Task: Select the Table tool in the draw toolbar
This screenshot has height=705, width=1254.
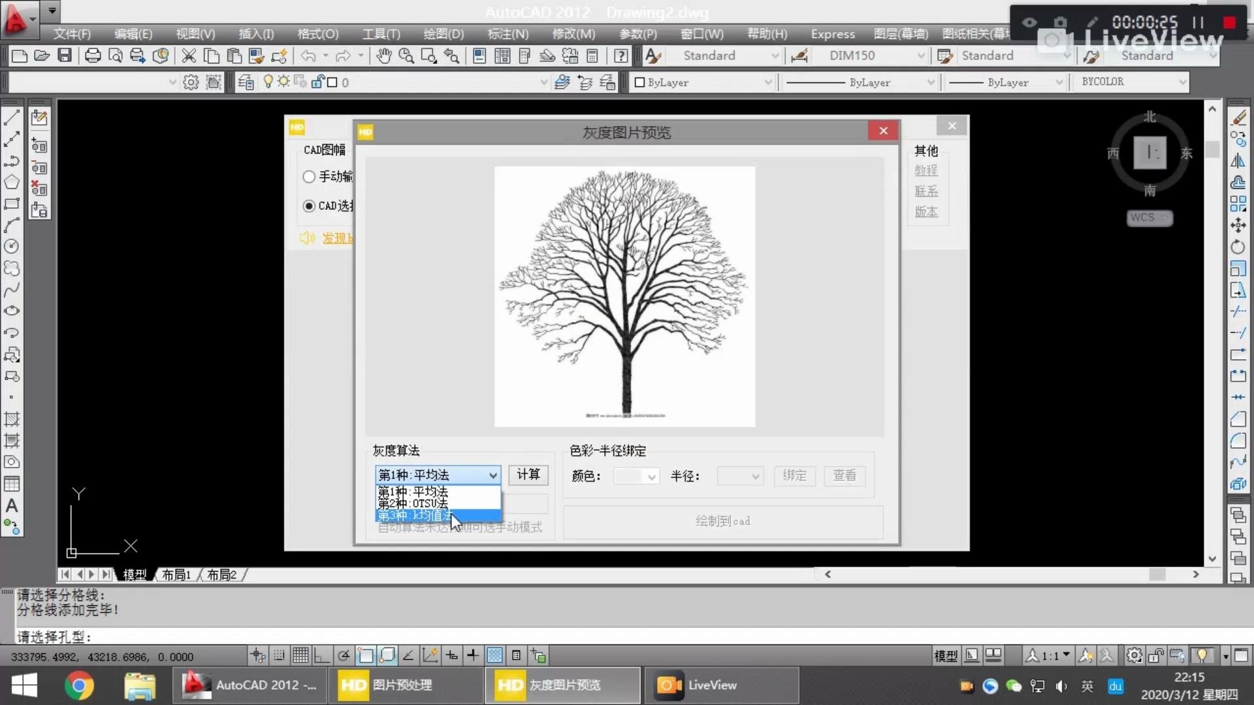Action: 12,484
